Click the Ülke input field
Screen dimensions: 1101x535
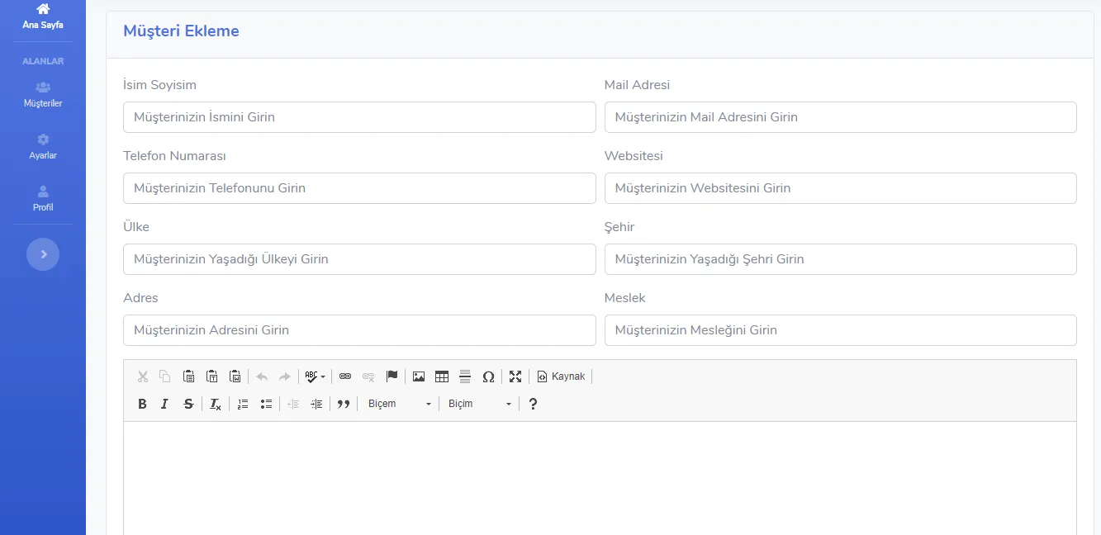359,259
